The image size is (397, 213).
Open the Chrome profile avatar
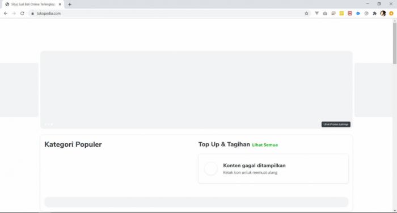pyautogui.click(x=383, y=14)
